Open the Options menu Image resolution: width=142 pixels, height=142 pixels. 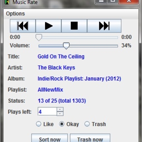pos(15,13)
